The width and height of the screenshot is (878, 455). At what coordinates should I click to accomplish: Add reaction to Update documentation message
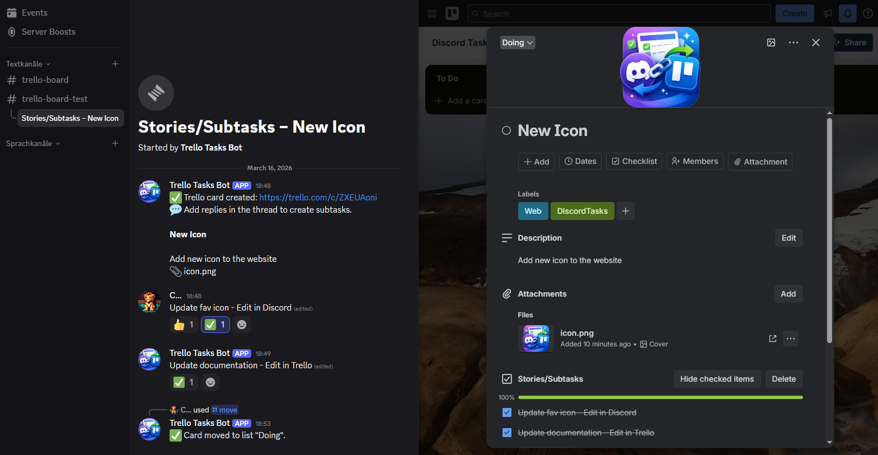pyautogui.click(x=210, y=382)
